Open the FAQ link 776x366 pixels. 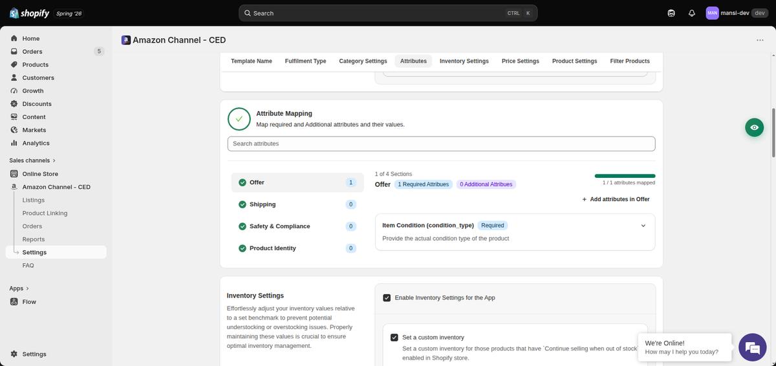pyautogui.click(x=28, y=266)
